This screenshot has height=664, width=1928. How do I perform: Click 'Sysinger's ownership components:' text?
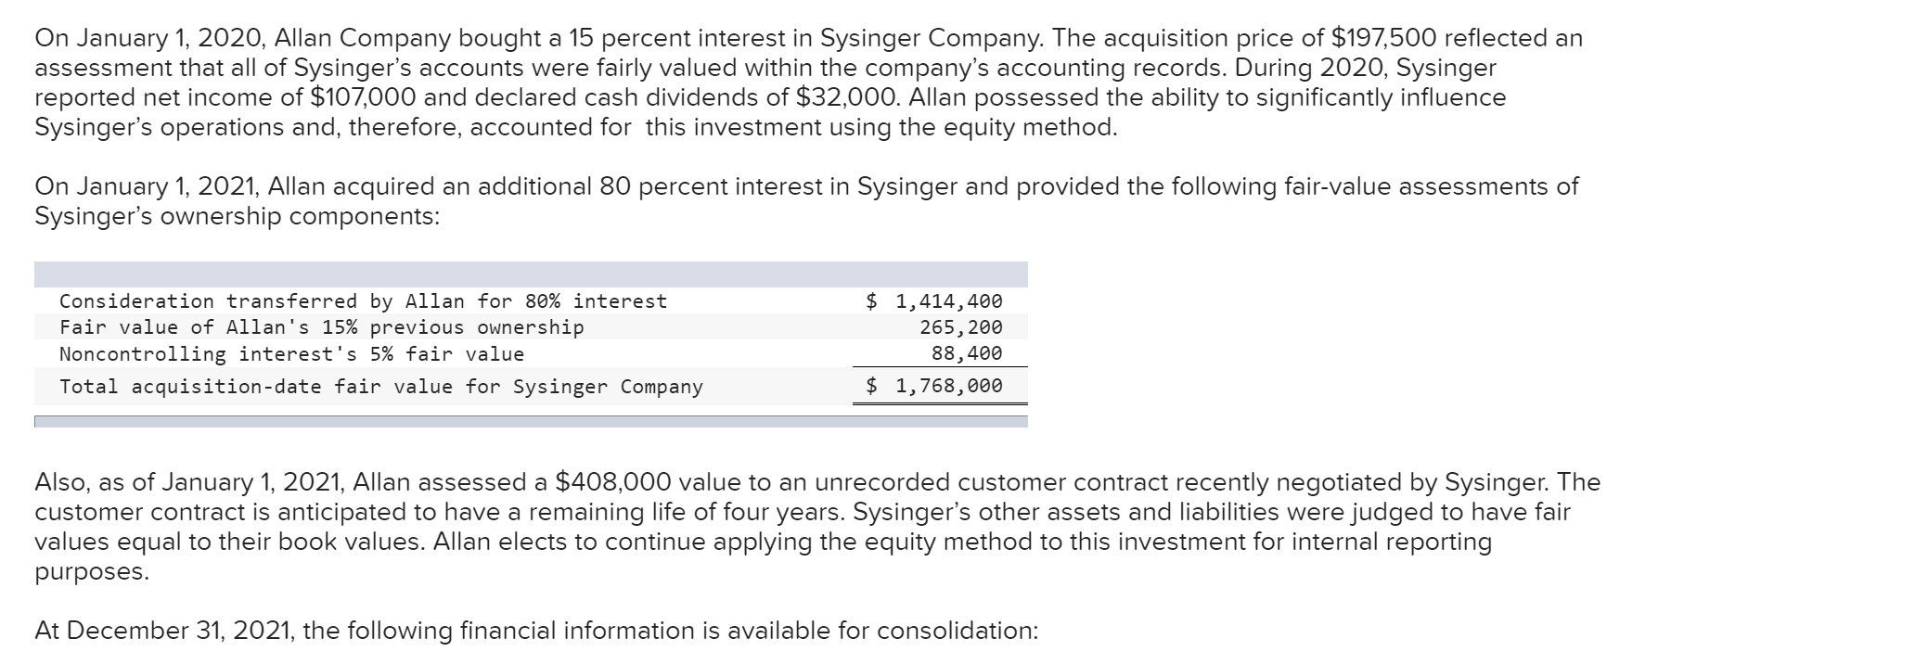tap(237, 216)
